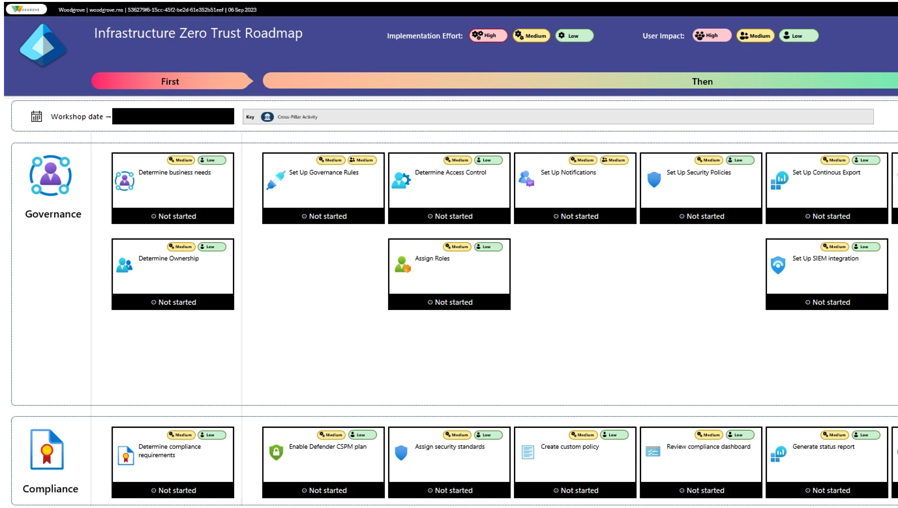Click the Cross-Pillar Activity icon in the Key

click(x=267, y=116)
